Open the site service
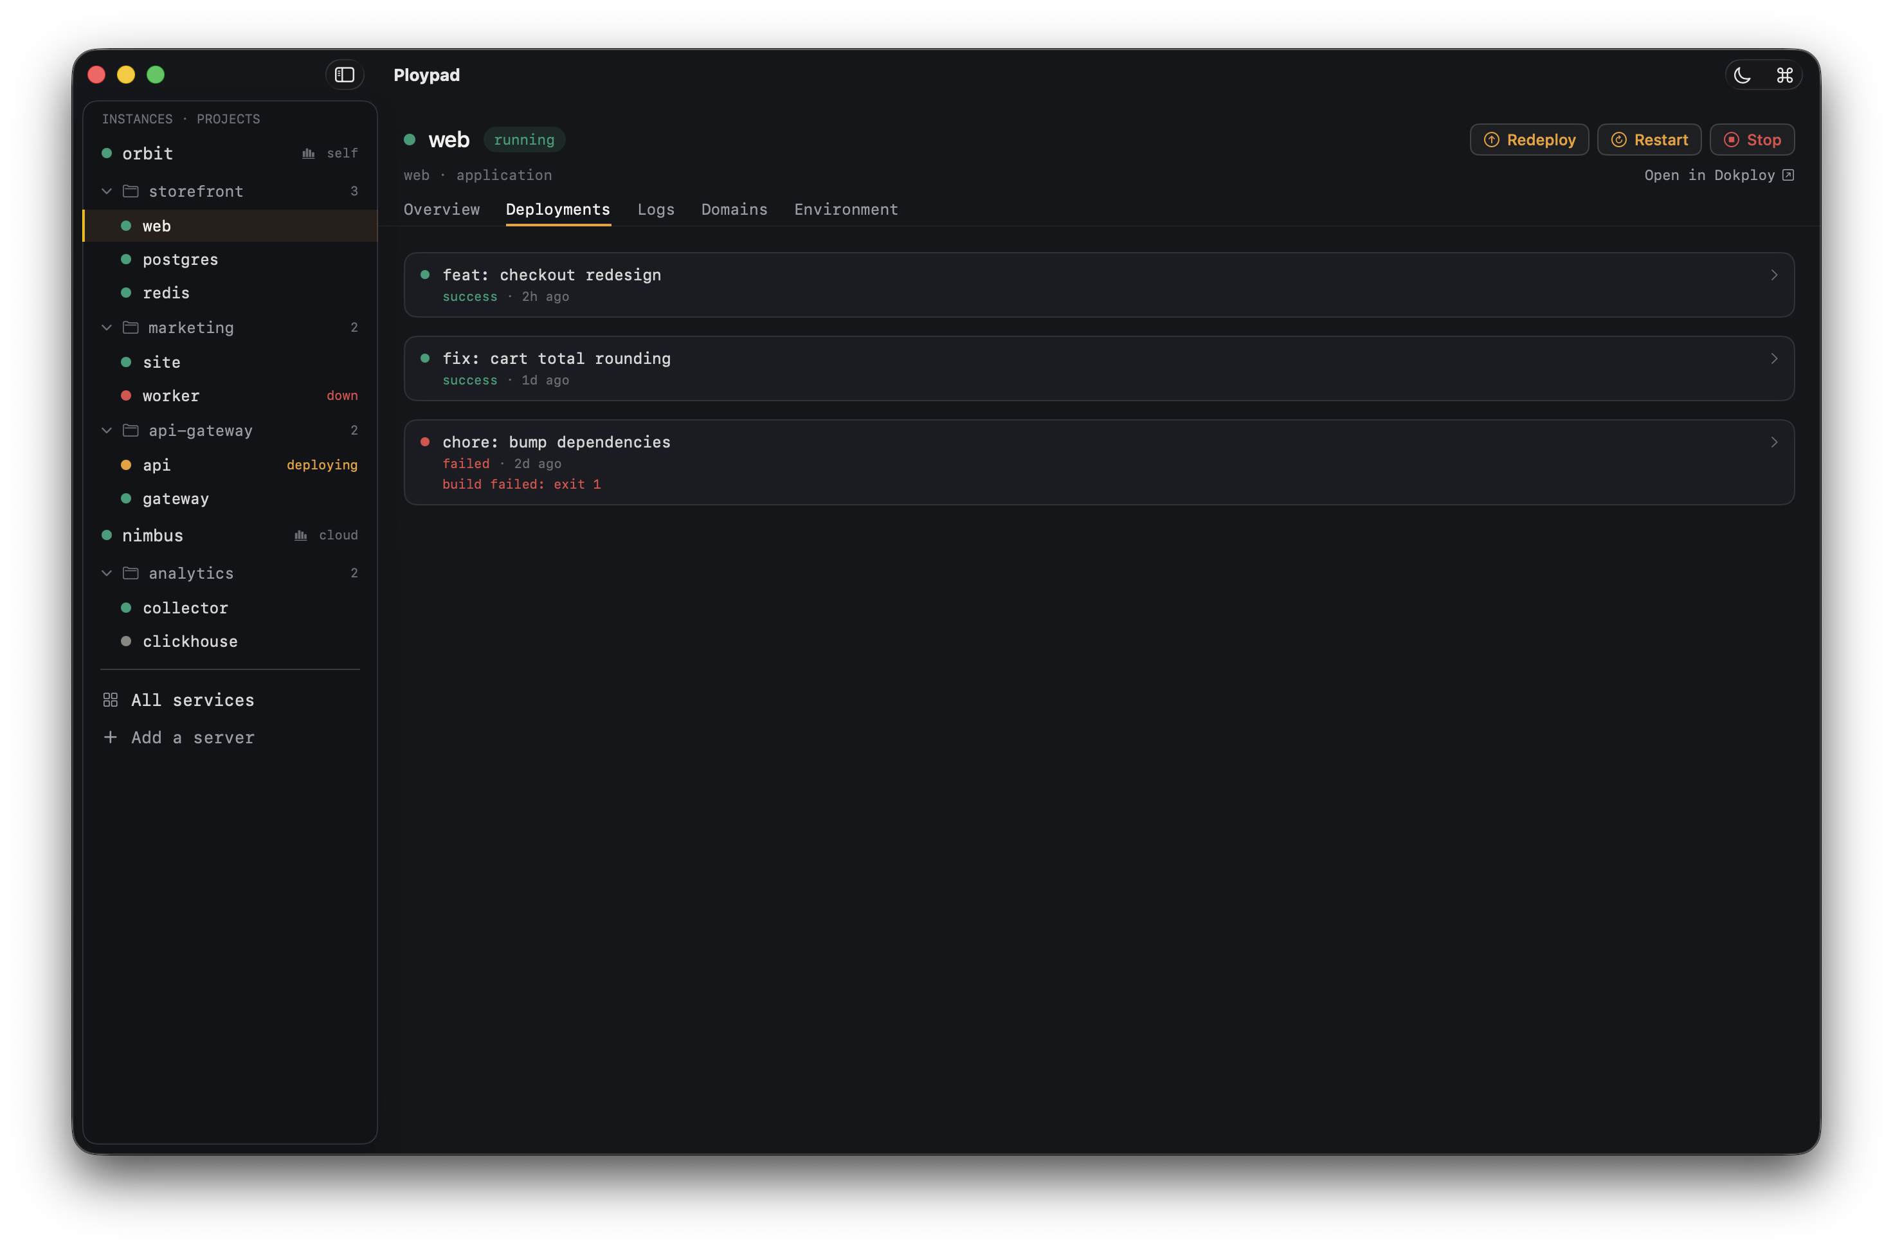 (230, 363)
